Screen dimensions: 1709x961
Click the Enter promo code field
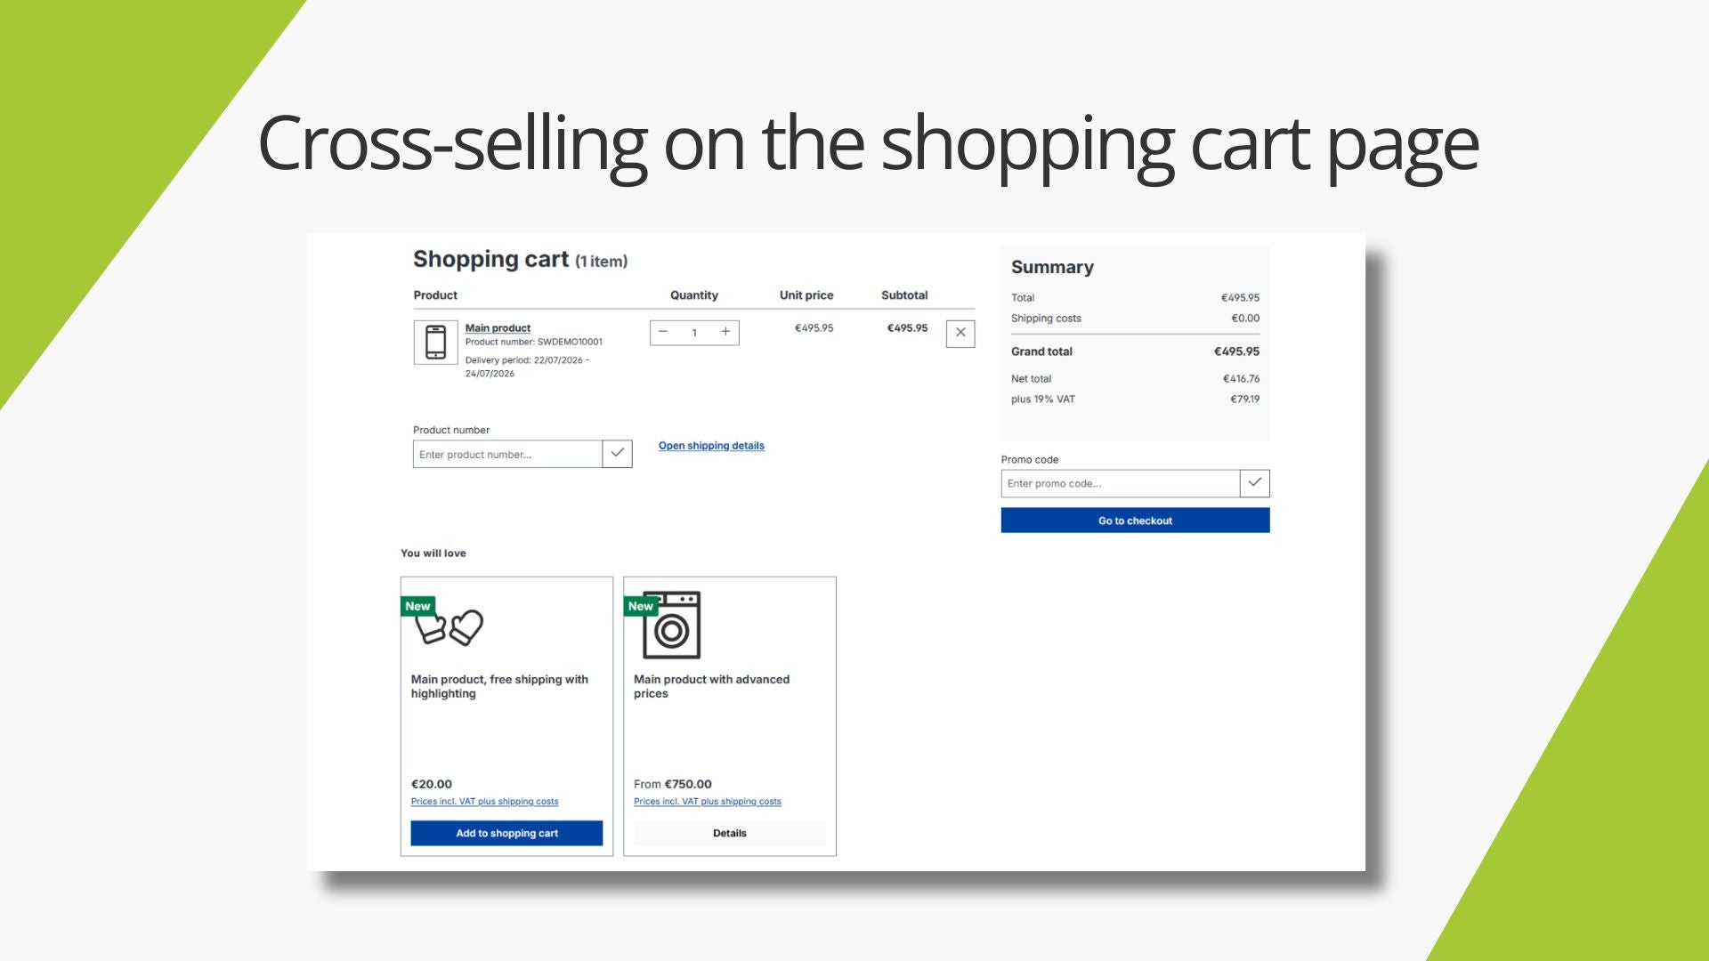point(1120,483)
